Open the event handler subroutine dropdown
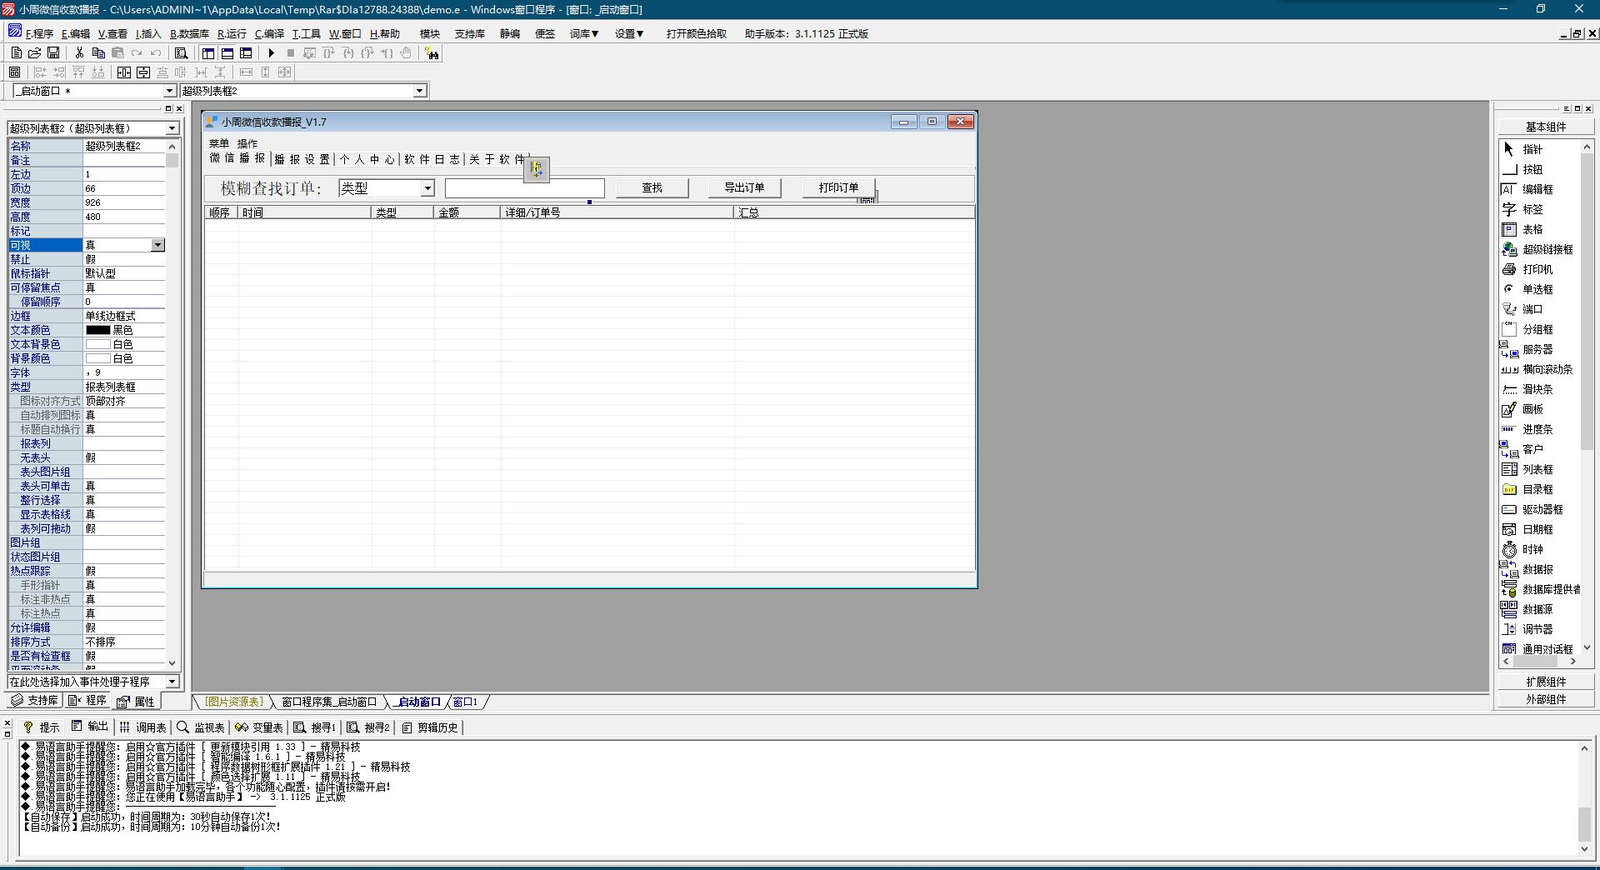 click(172, 682)
